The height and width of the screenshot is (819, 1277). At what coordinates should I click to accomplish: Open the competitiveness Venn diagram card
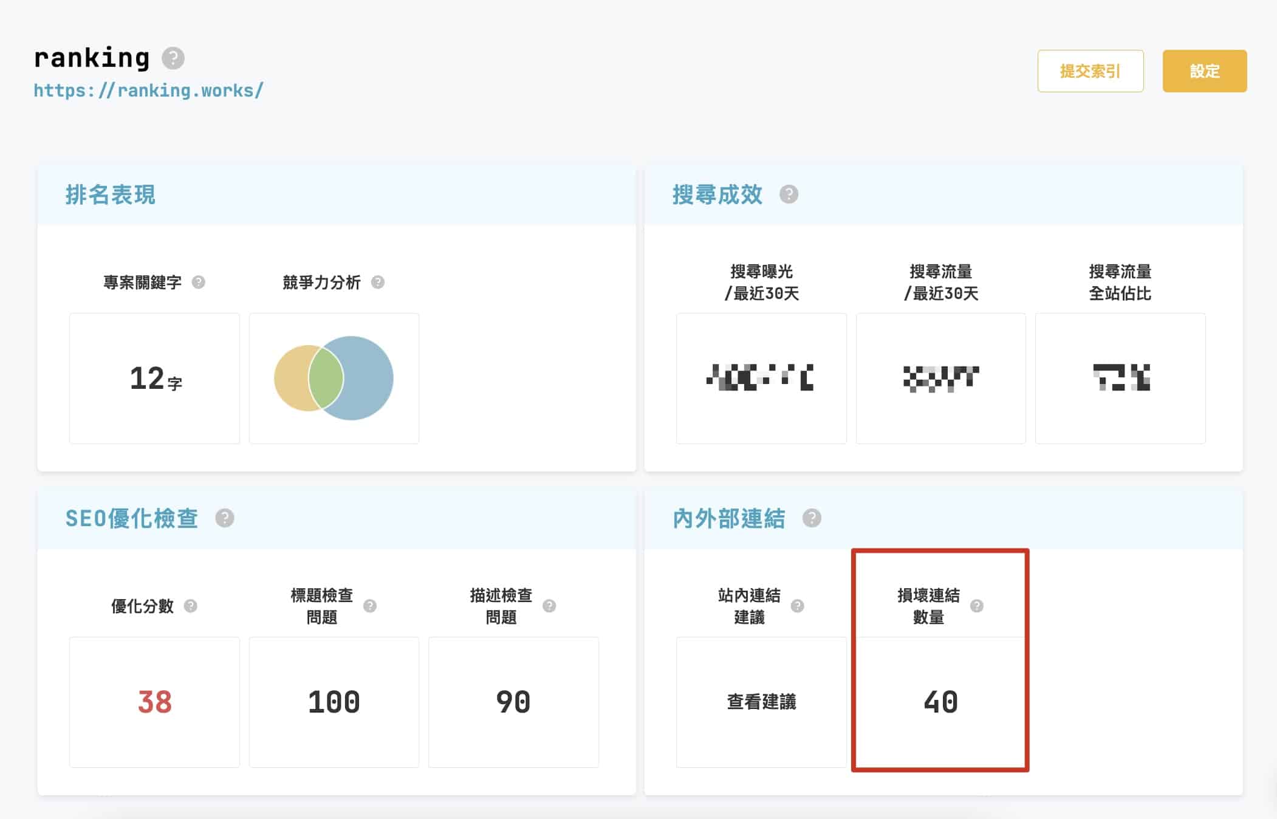click(x=334, y=378)
